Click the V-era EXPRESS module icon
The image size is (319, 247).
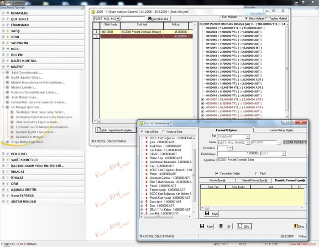click(x=8, y=196)
